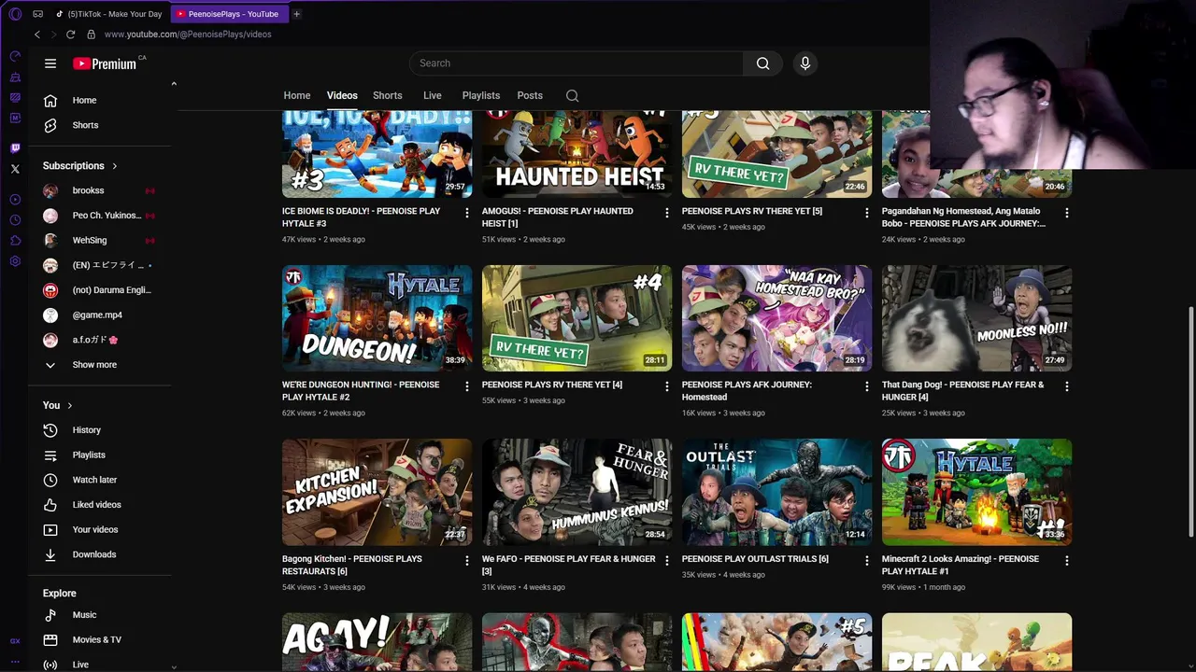Click the browser reload button
The width and height of the screenshot is (1196, 672).
point(70,35)
